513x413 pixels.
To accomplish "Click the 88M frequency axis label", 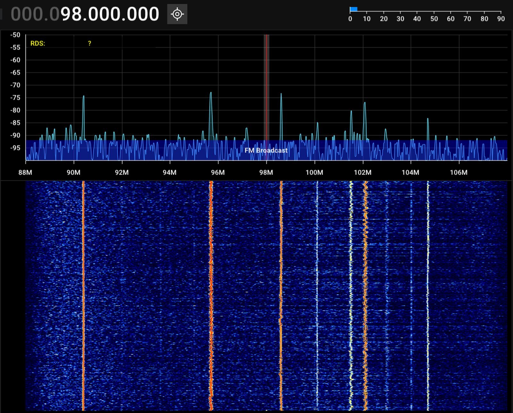I will [x=25, y=173].
